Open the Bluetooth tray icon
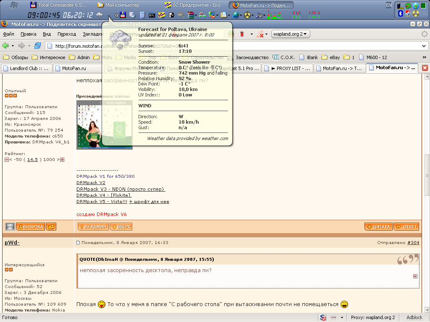 400,13
